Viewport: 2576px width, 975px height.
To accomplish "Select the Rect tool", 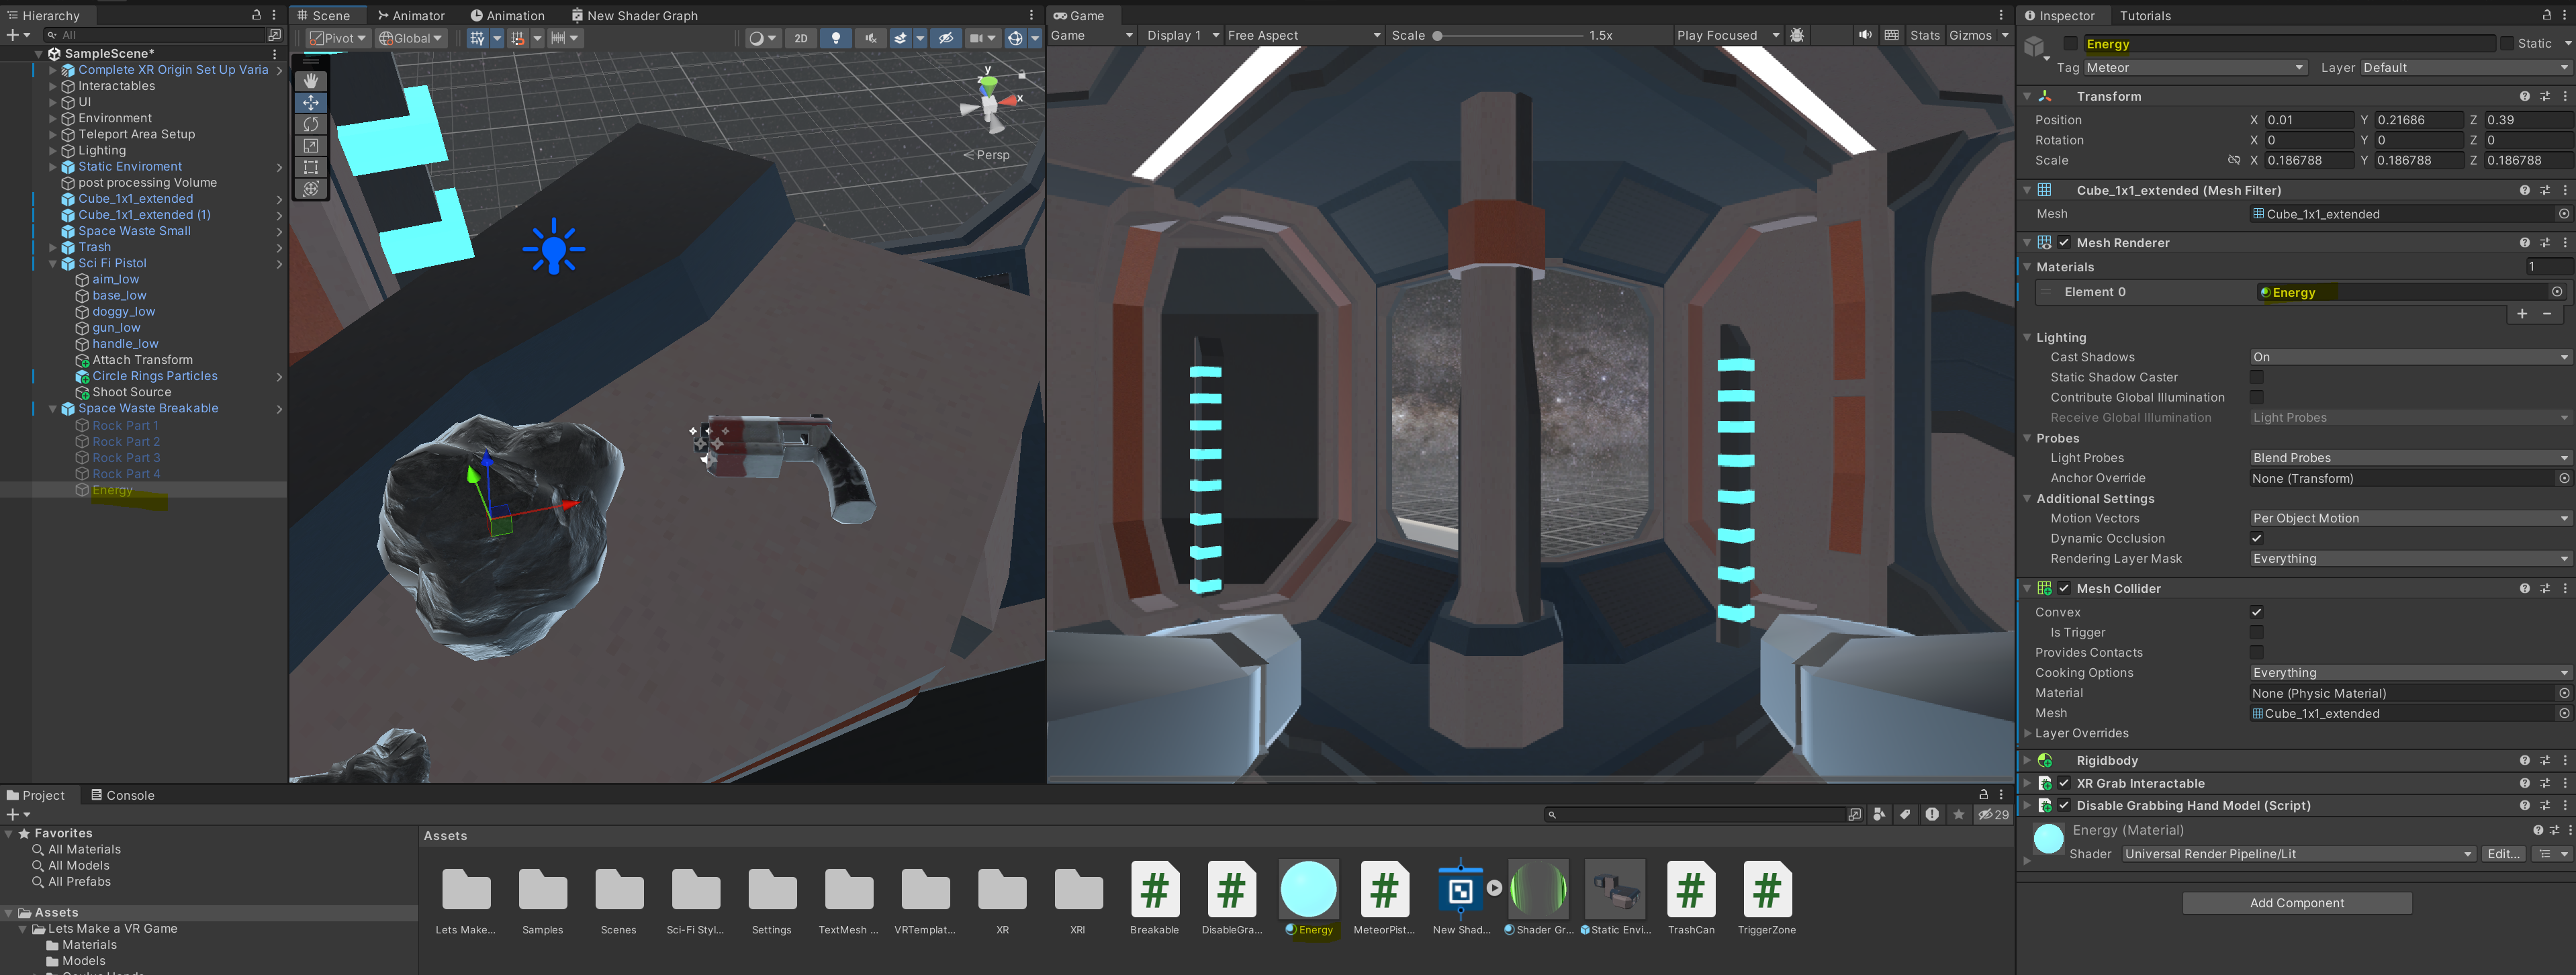I will pos(311,168).
